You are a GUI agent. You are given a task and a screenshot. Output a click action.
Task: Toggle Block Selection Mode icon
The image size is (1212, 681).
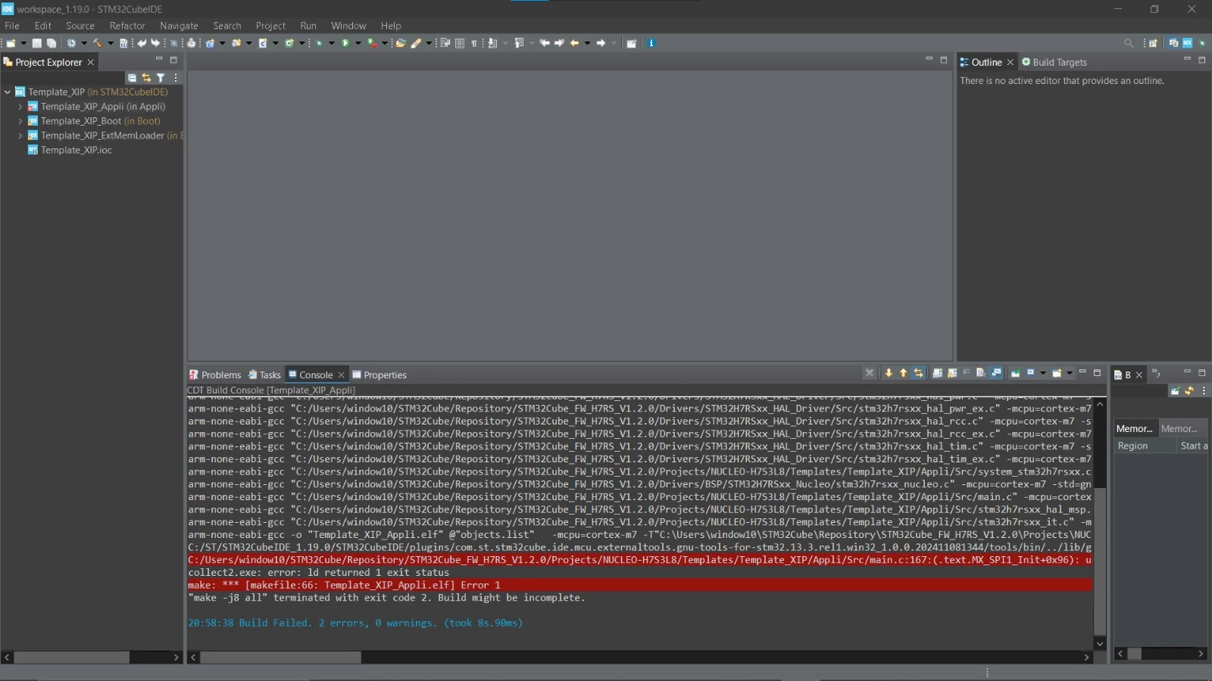(x=460, y=43)
